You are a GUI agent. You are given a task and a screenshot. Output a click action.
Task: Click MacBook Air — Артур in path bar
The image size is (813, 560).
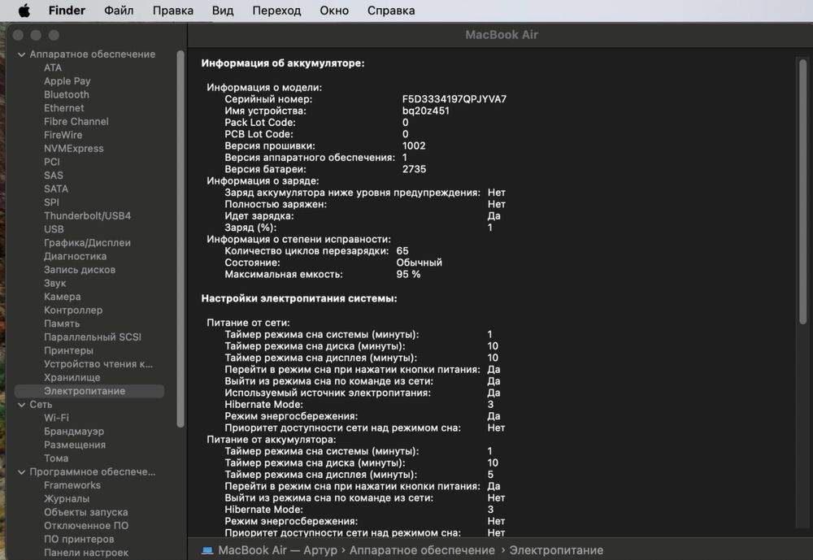click(277, 550)
